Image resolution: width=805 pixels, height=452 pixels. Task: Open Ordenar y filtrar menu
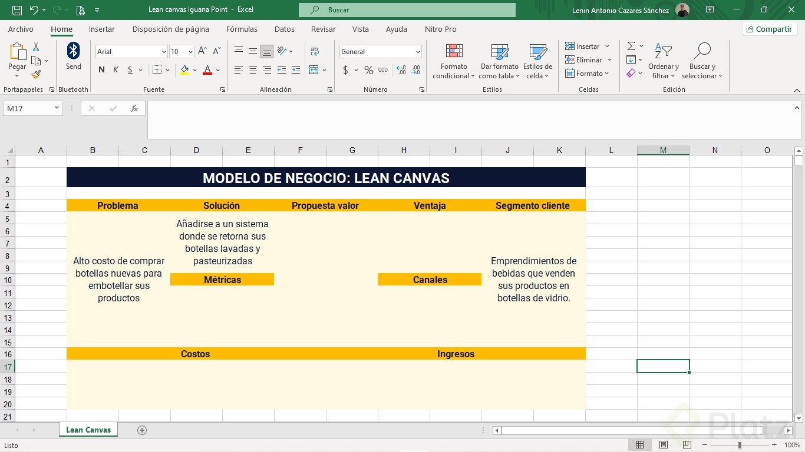coord(664,61)
